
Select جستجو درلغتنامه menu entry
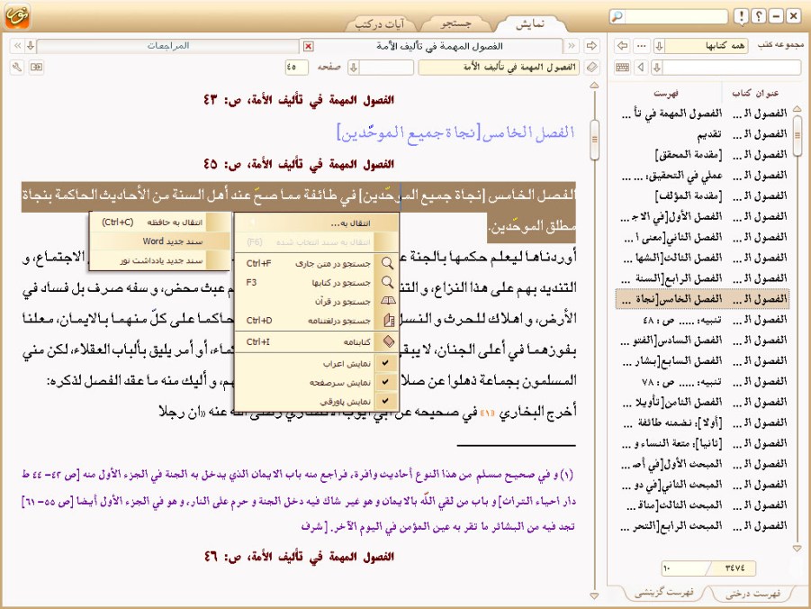click(317, 321)
